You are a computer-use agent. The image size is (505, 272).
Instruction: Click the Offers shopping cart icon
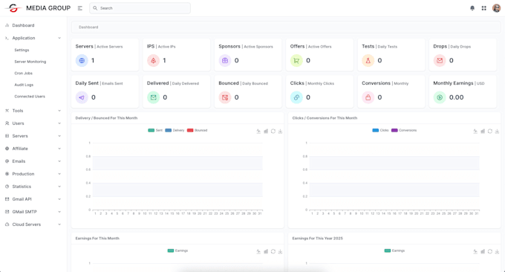pyautogui.click(x=296, y=60)
